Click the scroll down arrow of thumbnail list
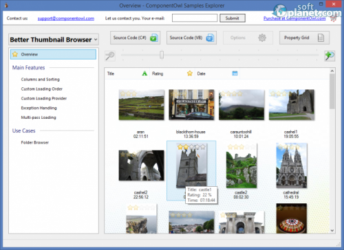Image resolution: width=344 pixels, height=250 pixels. pyautogui.click(x=332, y=231)
